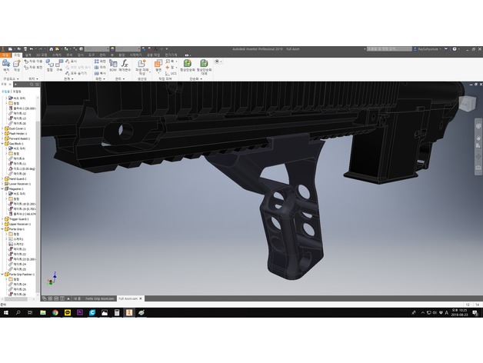Close the Full Asm.iam document tab

click(141, 298)
